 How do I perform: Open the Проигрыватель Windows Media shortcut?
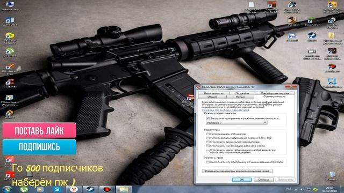click(10, 100)
